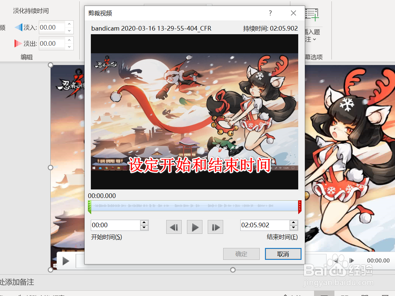Play the video in trim dialog
The image size is (395, 296).
pyautogui.click(x=195, y=227)
